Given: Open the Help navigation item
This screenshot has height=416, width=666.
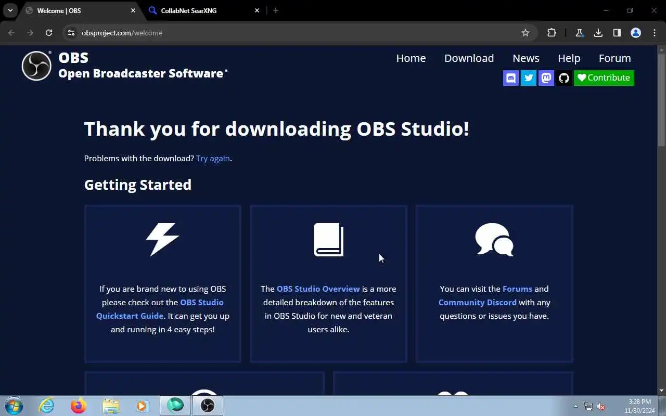Looking at the screenshot, I should click(x=569, y=58).
